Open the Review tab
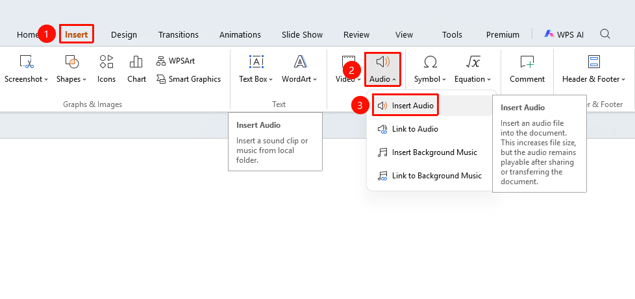 [x=356, y=35]
